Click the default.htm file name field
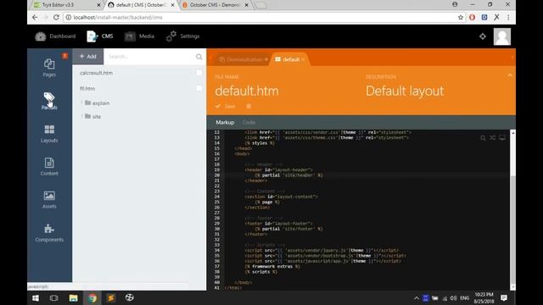The image size is (543, 305). [247, 91]
